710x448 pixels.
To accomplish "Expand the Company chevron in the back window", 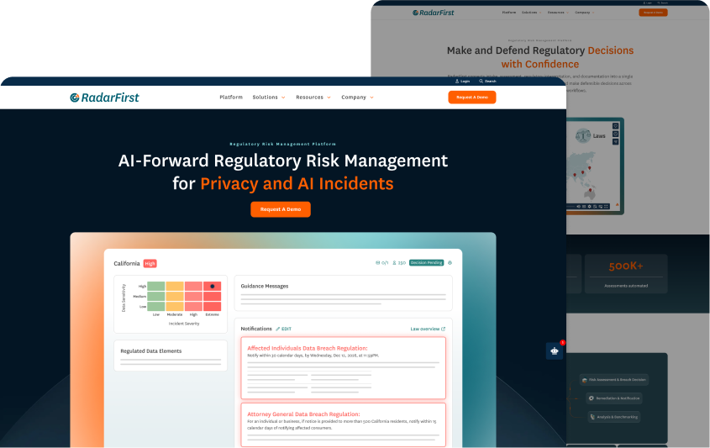I will pyautogui.click(x=593, y=13).
